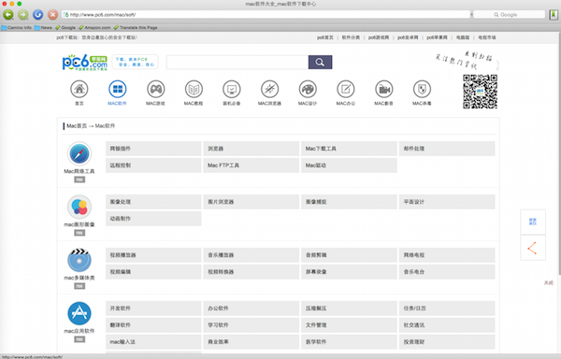Click the bookmark icon at toolbar right end
Screen dimensions: 561x359
tap(554, 15)
